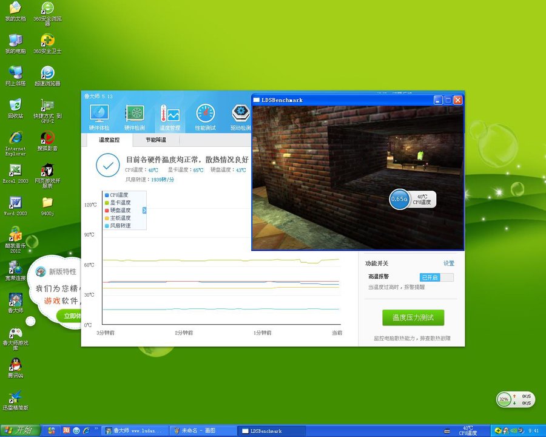Click the 开始 Start button
The width and height of the screenshot is (546, 437).
pyautogui.click(x=18, y=430)
